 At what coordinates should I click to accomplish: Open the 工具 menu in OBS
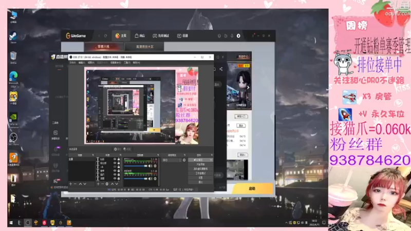127,63
